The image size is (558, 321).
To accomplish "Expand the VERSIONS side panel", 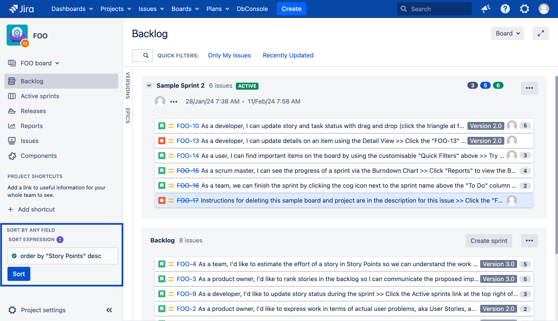I will pyautogui.click(x=128, y=85).
